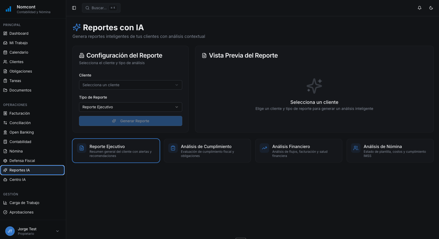Expand the Jorge Test profile chevron
Viewport: 439px width, 239px height.
(57, 231)
